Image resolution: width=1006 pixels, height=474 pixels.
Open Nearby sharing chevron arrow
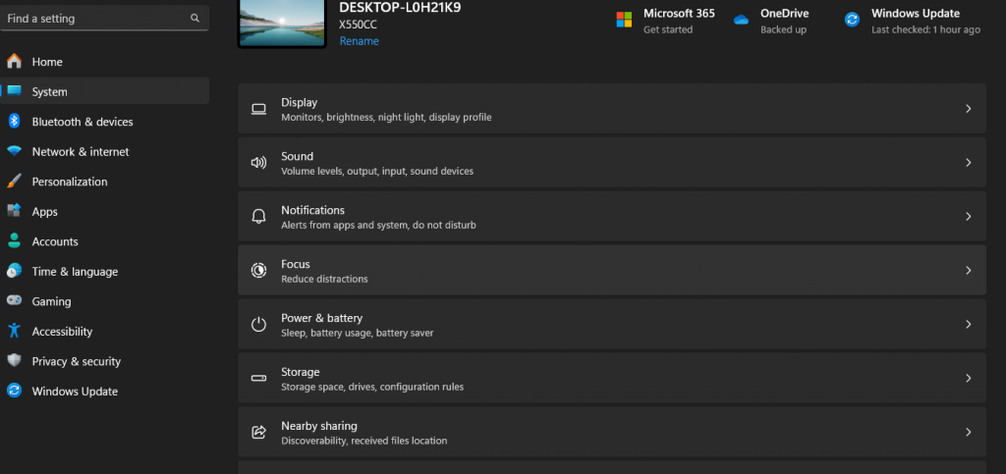(968, 432)
